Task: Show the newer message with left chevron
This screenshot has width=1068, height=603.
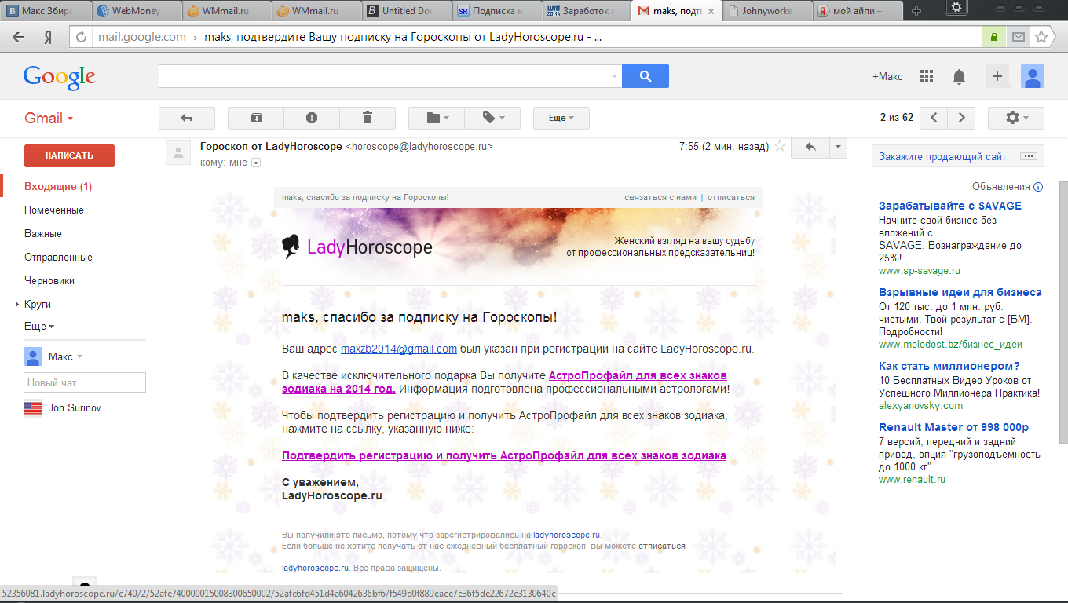Action: [934, 118]
